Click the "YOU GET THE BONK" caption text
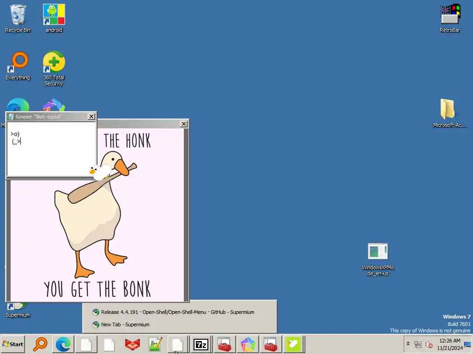Image resolution: width=473 pixels, height=354 pixels. point(97,289)
